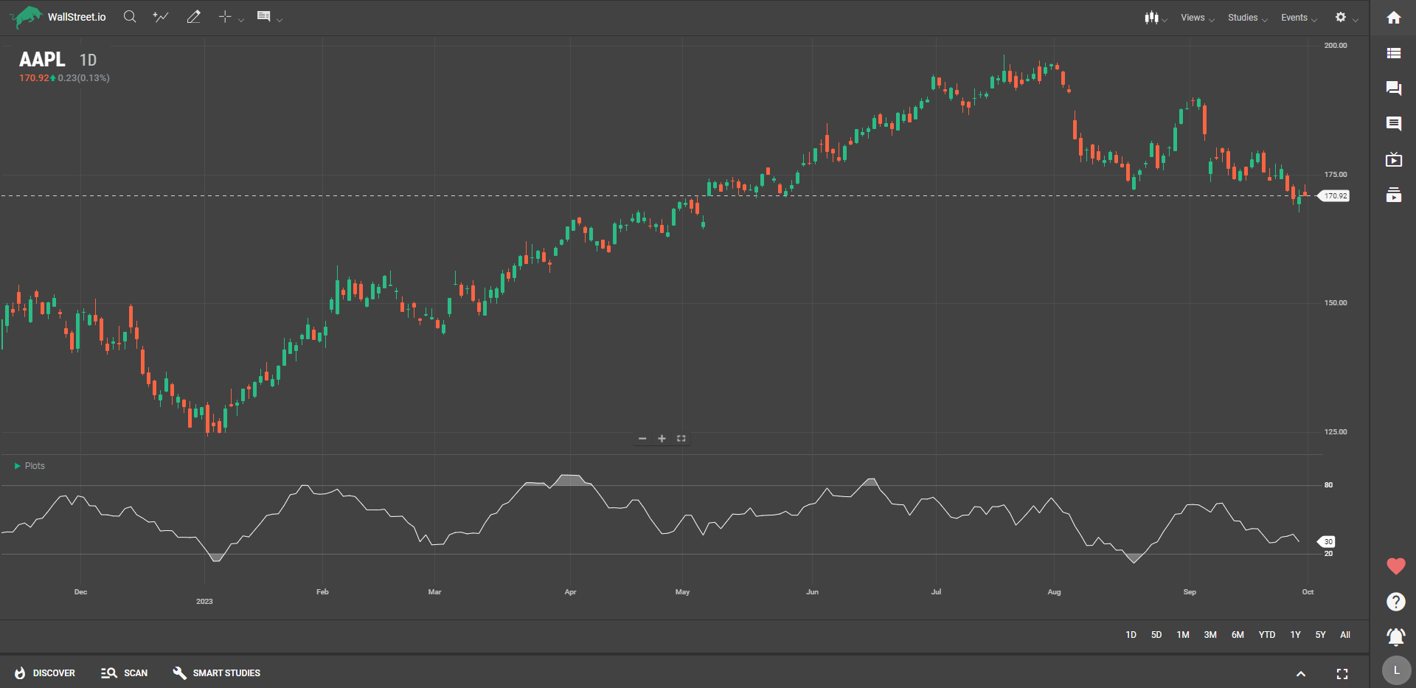The height and width of the screenshot is (688, 1416).
Task: Go to Home in sidebar
Action: point(1394,18)
